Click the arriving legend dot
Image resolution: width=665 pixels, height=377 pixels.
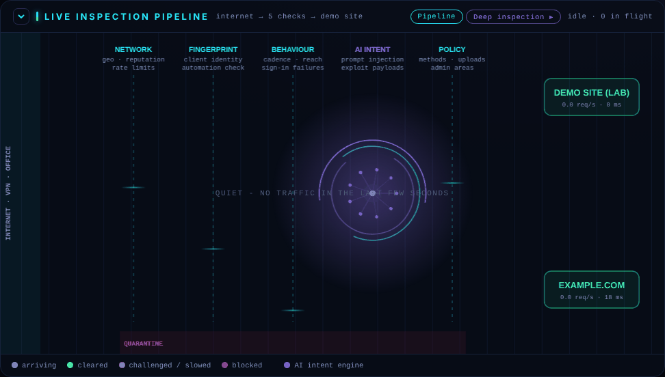(x=15, y=365)
